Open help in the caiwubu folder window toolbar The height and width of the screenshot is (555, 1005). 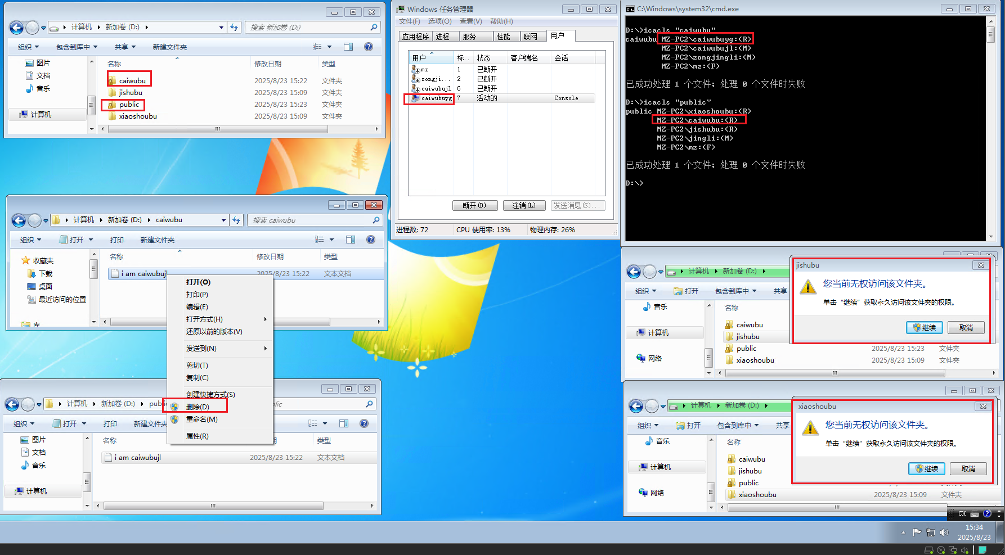click(x=371, y=240)
